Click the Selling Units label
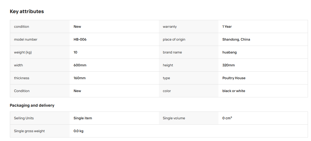 click(24, 118)
